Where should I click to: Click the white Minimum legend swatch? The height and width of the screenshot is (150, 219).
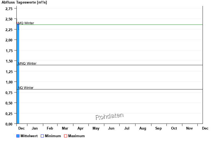tap(42, 136)
